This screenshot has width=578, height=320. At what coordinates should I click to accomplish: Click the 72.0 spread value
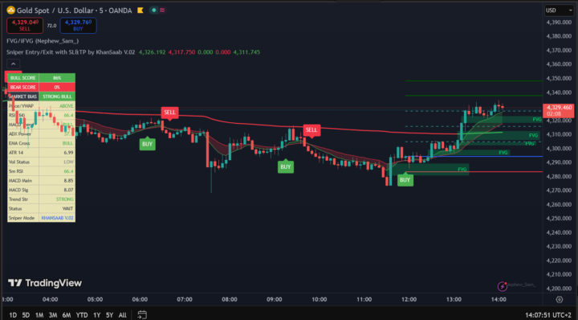[x=51, y=26]
